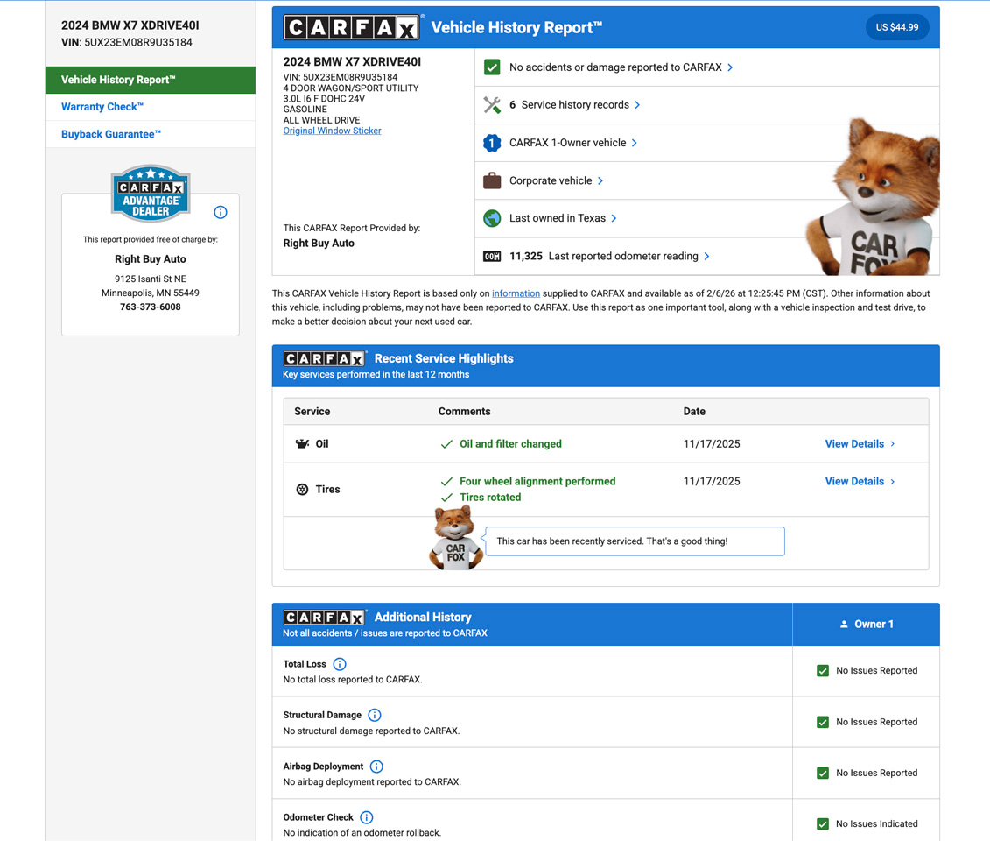The image size is (990, 841).
Task: Expand the Service history records chevron
Action: (637, 105)
